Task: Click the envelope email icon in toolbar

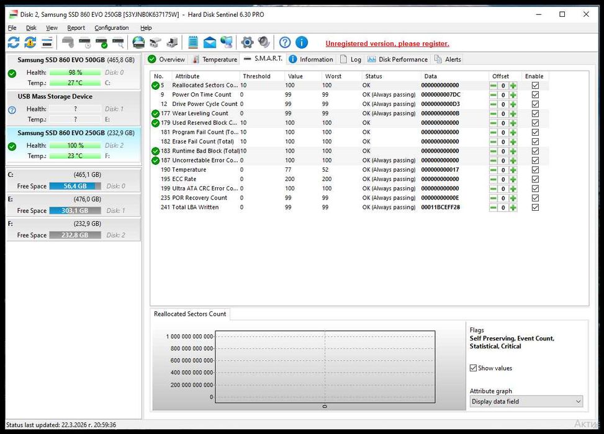Action: pos(210,42)
